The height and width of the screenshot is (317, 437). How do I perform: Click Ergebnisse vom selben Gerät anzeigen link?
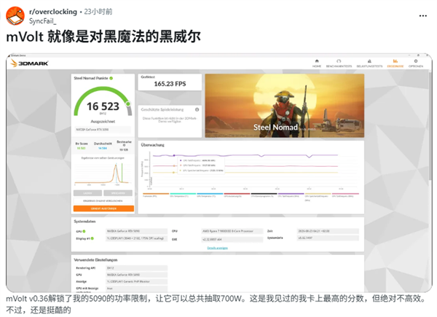click(x=103, y=158)
